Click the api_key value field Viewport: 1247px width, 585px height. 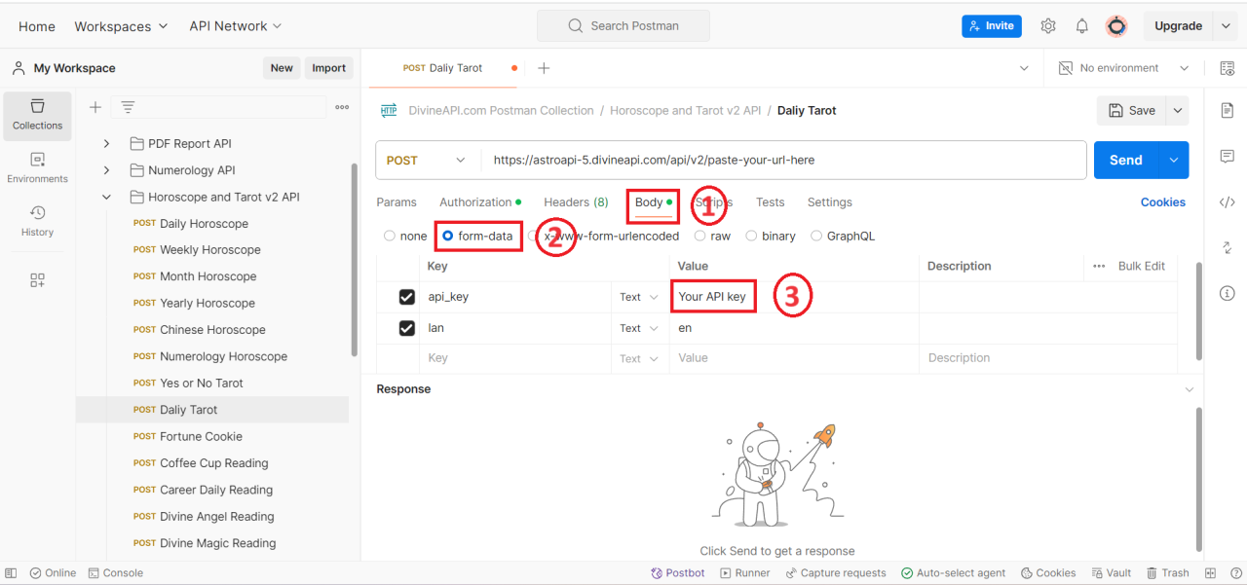coord(793,297)
